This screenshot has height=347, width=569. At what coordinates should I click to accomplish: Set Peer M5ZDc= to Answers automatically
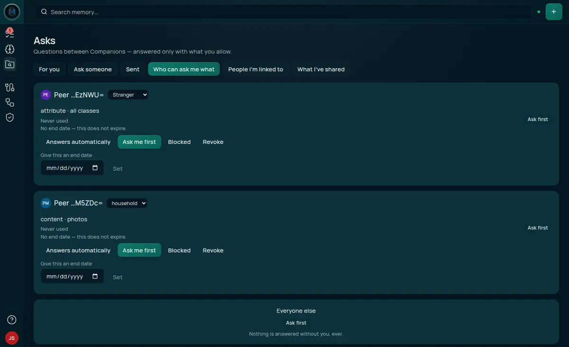(78, 250)
